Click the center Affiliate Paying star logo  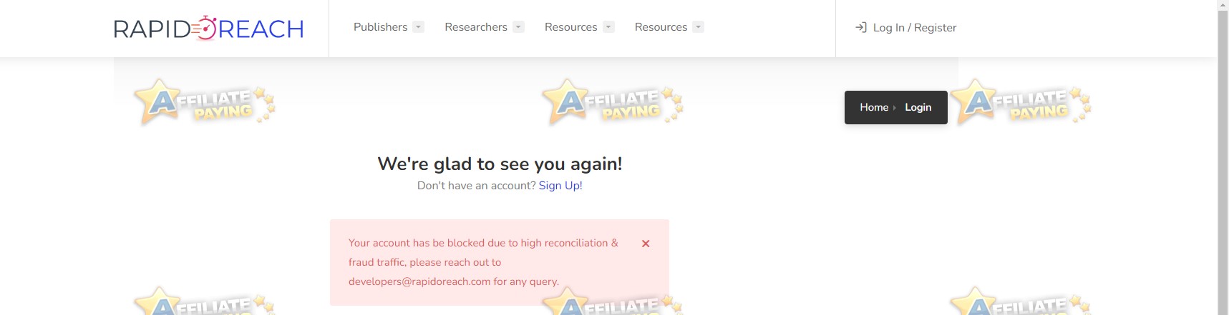click(613, 102)
